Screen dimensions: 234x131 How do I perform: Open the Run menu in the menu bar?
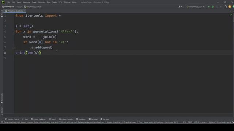tap(49, 3)
